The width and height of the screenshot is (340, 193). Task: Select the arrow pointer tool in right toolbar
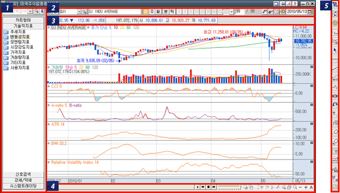click(335, 51)
